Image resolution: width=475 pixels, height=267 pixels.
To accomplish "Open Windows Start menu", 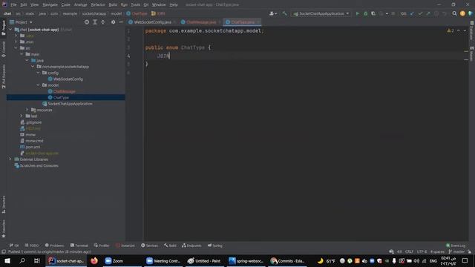I will pos(7,260).
